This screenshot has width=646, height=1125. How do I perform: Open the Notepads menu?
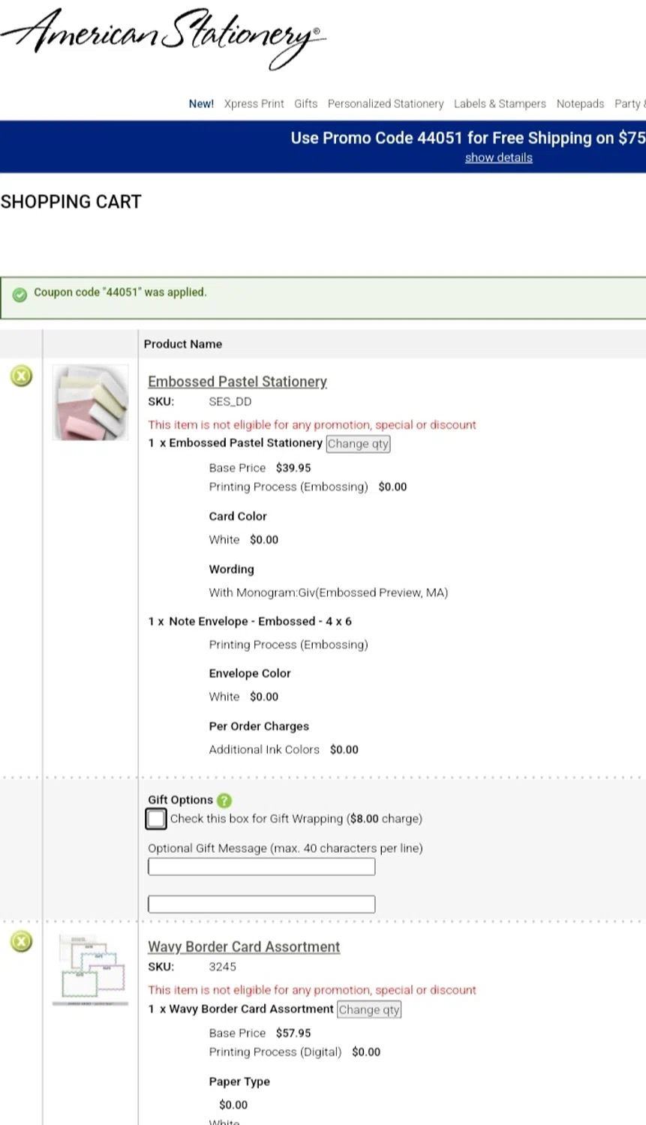tap(580, 103)
